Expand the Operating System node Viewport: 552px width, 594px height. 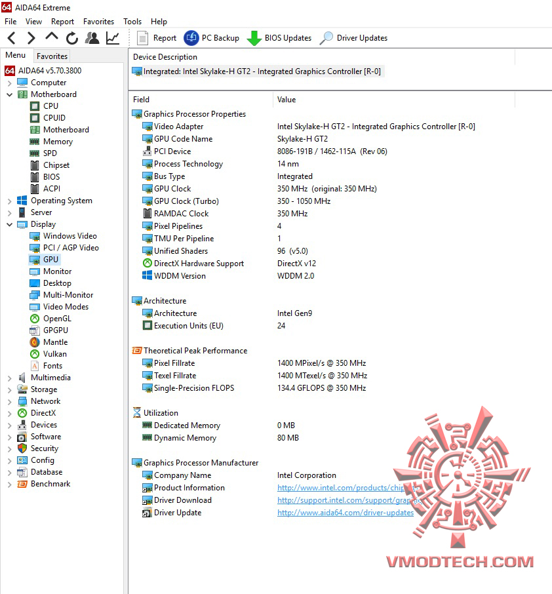coord(9,200)
